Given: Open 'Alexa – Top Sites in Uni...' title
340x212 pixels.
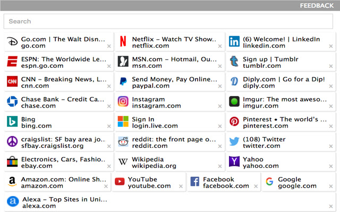Looking at the screenshot, I should [65, 199].
